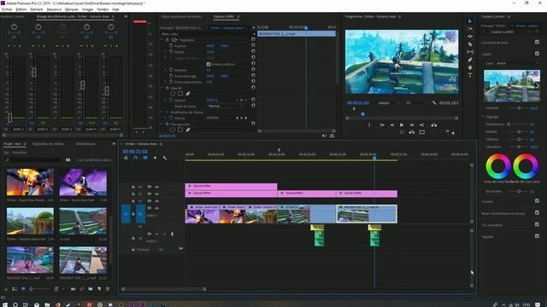This screenshot has height=307, width=547.
Task: Open playback resolution 1/2 dropdown
Action: click(x=416, y=103)
